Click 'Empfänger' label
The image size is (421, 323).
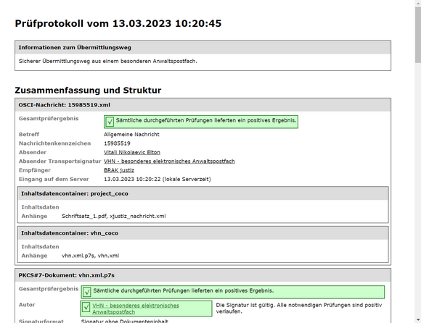coord(35,170)
